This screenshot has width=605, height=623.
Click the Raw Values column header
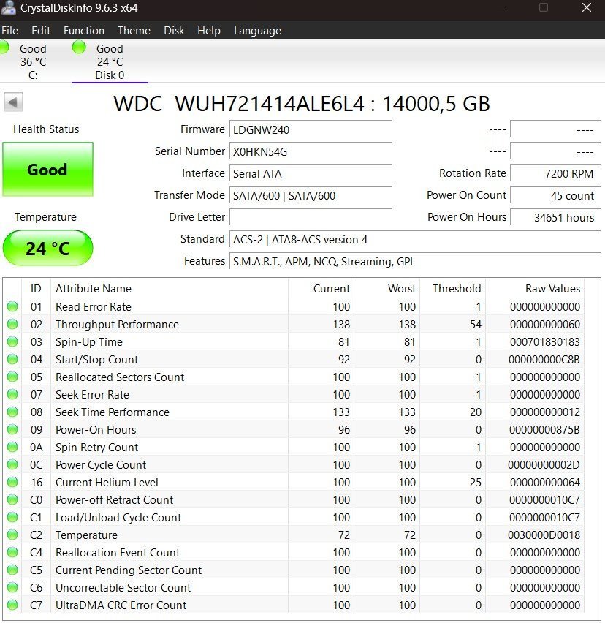pyautogui.click(x=552, y=289)
